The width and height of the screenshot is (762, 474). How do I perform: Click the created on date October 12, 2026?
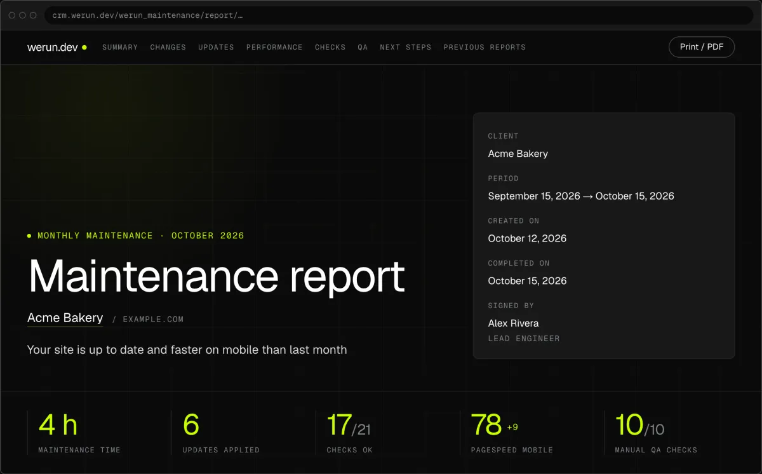527,239
